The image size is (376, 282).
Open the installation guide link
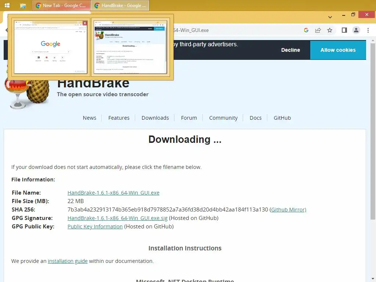[x=68, y=261]
